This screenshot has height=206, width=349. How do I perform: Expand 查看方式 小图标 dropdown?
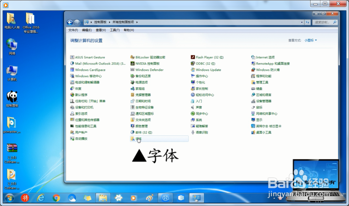pos(311,40)
